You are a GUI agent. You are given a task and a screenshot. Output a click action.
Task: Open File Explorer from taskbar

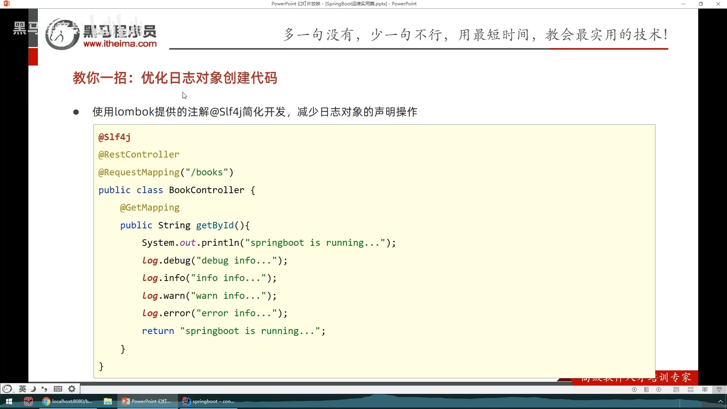point(108,401)
